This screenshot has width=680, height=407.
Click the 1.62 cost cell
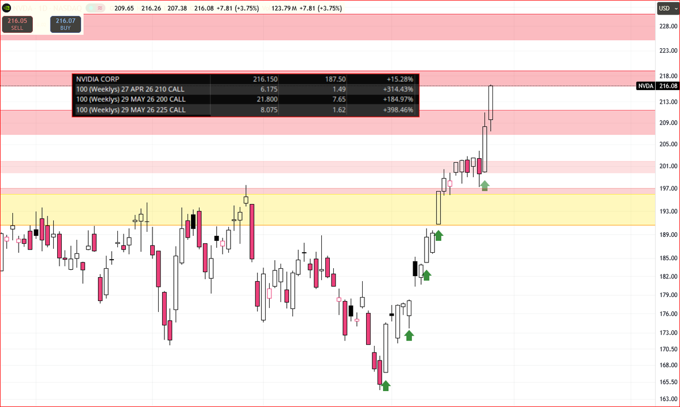(x=339, y=110)
